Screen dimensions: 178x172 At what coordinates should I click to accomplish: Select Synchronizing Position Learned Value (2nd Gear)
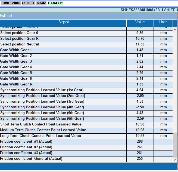point(86,96)
